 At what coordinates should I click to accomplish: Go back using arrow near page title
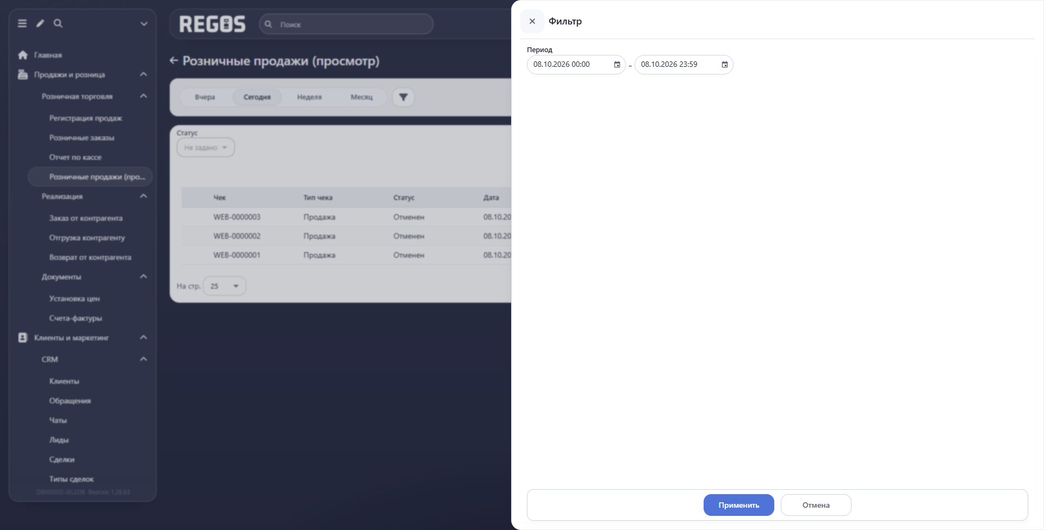[x=174, y=60]
